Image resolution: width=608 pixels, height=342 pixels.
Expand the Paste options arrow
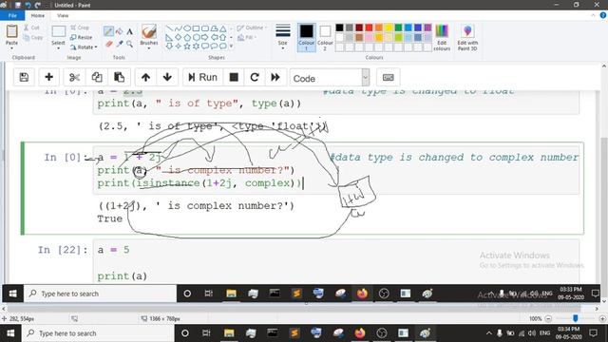11,47
